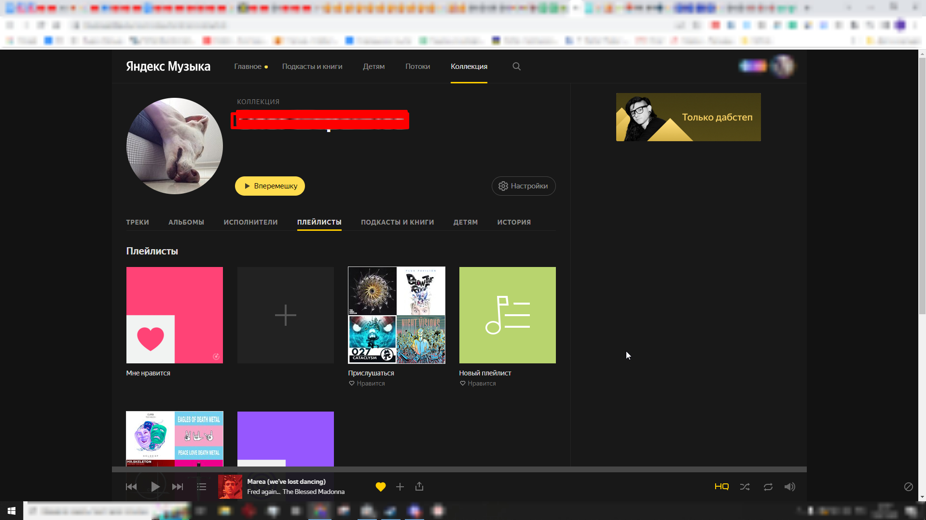Image resolution: width=926 pixels, height=520 pixels.
Task: Open Подкасты и книги in top navigation
Action: point(312,67)
